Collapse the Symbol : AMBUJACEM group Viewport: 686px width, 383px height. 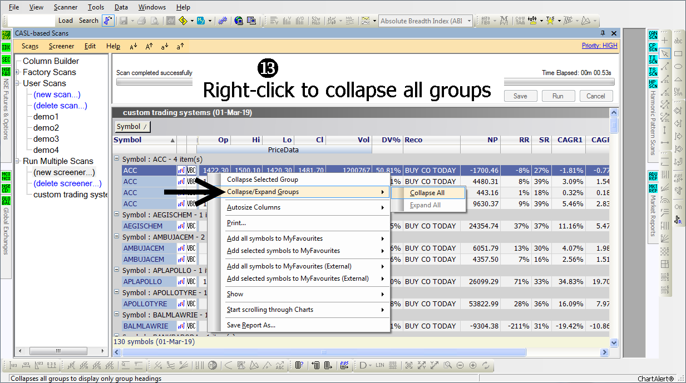117,237
